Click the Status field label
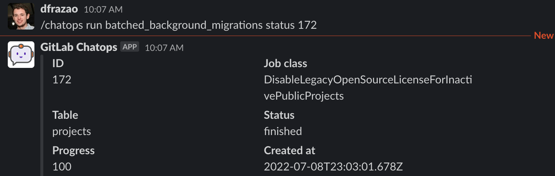 point(279,115)
